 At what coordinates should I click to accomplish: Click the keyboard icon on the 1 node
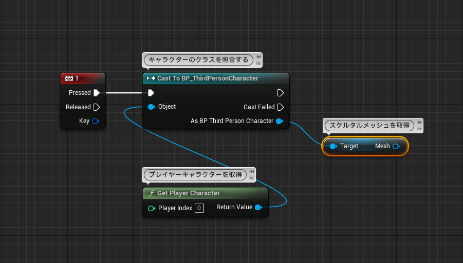69,78
